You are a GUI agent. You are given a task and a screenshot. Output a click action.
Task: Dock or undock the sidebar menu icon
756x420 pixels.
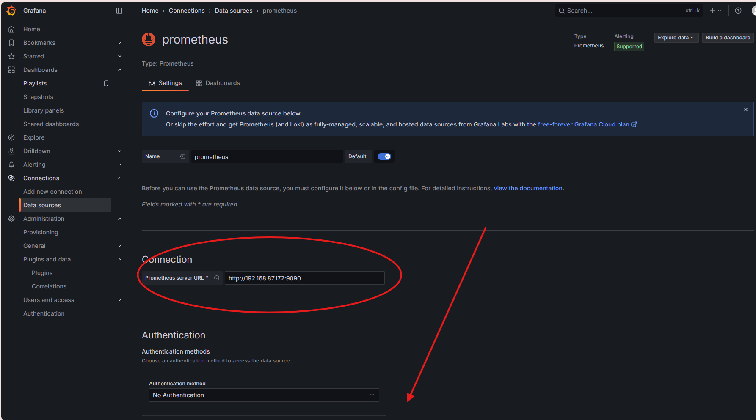[119, 11]
